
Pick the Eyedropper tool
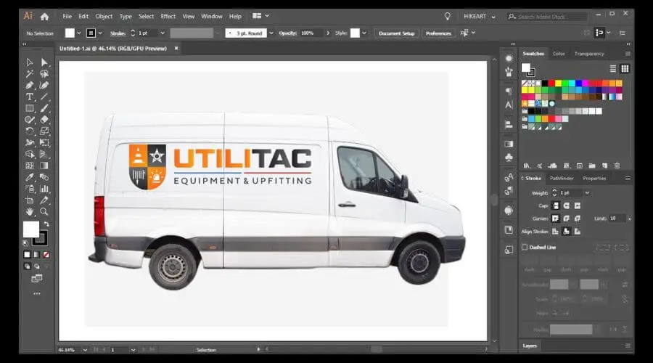pyautogui.click(x=30, y=177)
